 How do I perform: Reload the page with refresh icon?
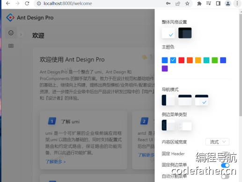[27, 3]
